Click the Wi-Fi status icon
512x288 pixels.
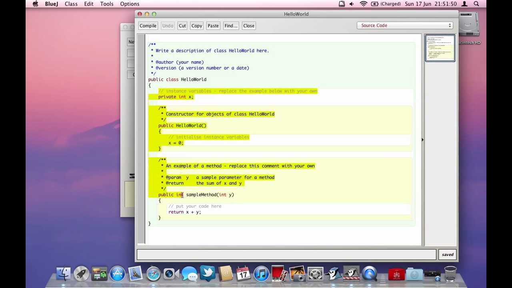[x=363, y=4]
